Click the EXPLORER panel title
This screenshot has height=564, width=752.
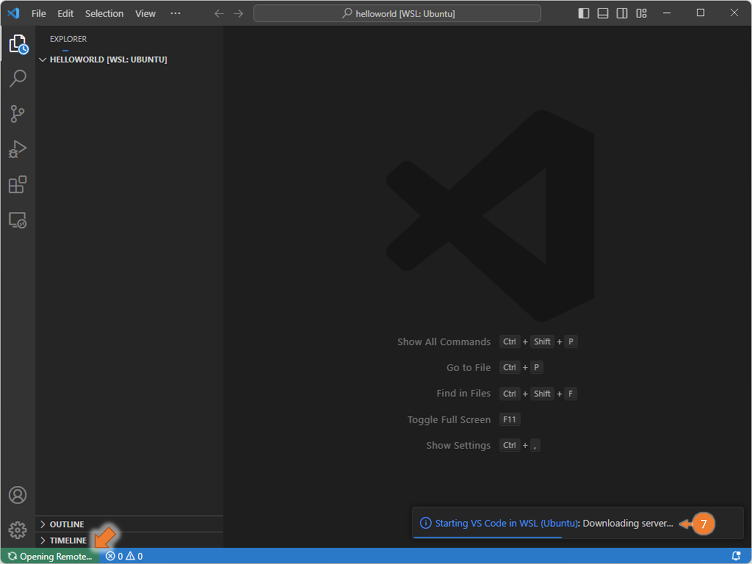[x=68, y=39]
